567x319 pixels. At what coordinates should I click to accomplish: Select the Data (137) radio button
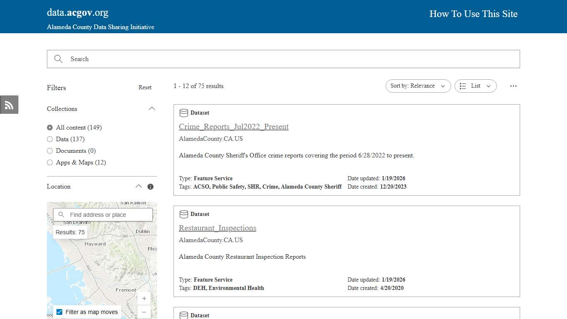pos(50,139)
